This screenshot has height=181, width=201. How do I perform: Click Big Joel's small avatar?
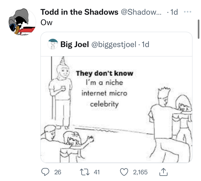tap(53, 44)
